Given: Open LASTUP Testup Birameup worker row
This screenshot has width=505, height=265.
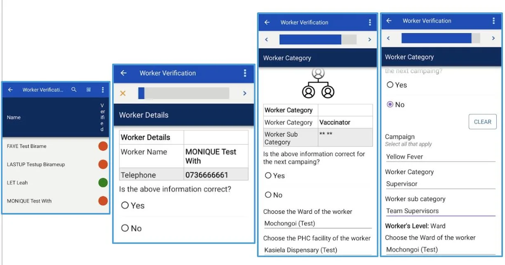Looking at the screenshot, I should (56, 164).
